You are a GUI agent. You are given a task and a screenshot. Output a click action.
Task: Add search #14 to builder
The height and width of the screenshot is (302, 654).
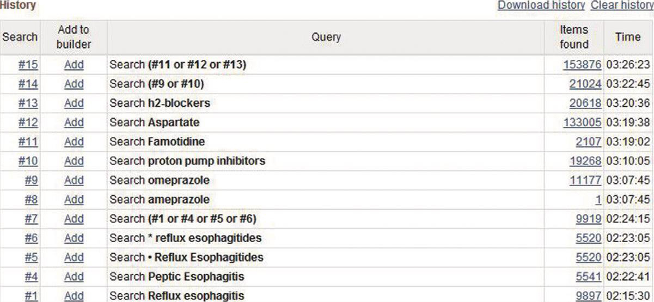(x=74, y=84)
